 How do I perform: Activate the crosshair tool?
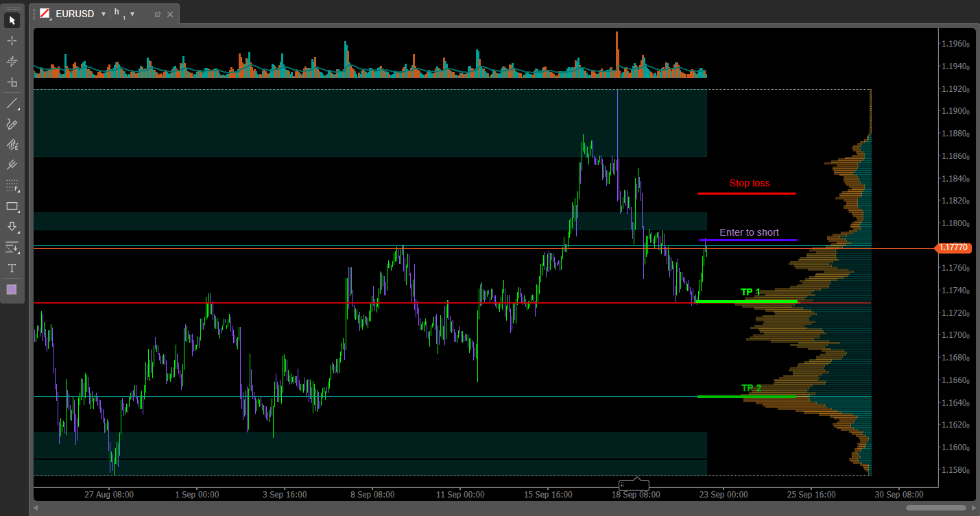tap(12, 40)
